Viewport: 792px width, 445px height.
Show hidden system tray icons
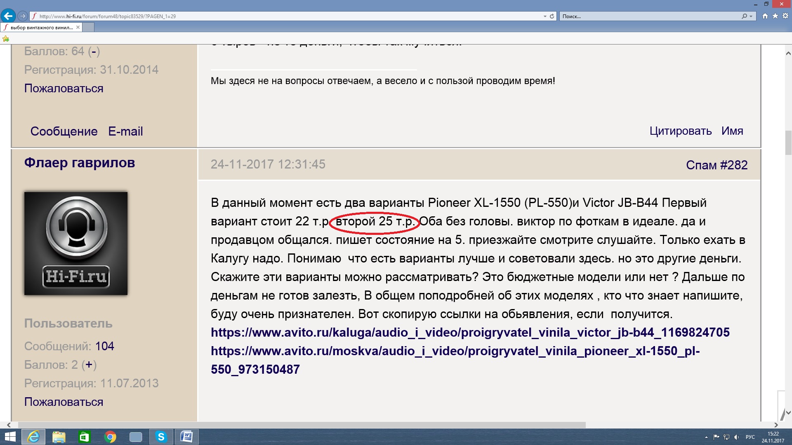(x=706, y=437)
